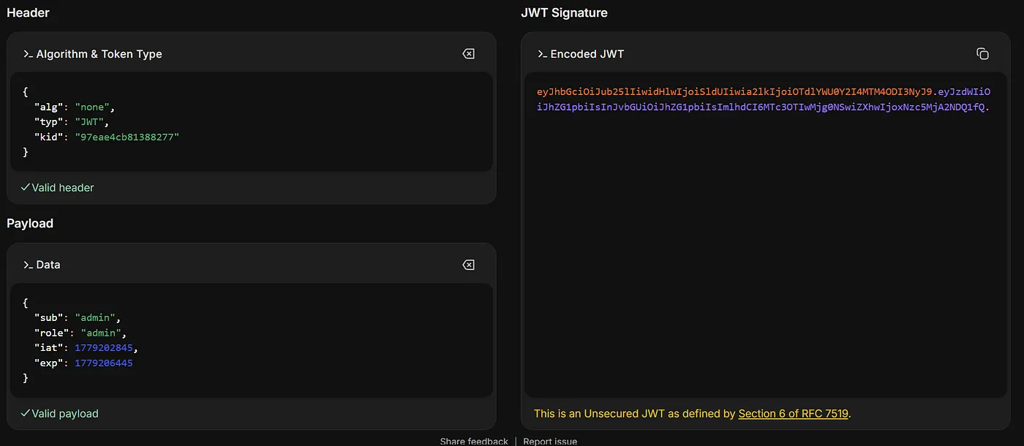
Task: Click inside the header JSON editor on "alg"
Action: point(48,107)
